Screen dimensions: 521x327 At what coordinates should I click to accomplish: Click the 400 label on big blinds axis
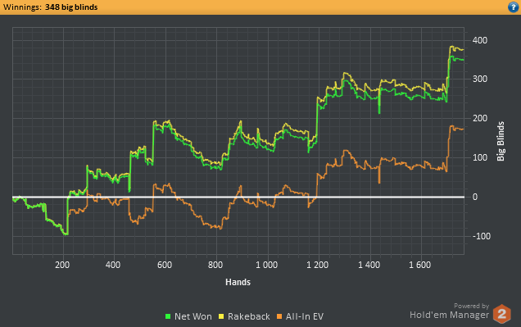480,40
